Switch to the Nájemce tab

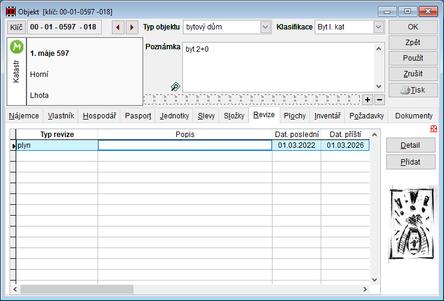tap(25, 116)
